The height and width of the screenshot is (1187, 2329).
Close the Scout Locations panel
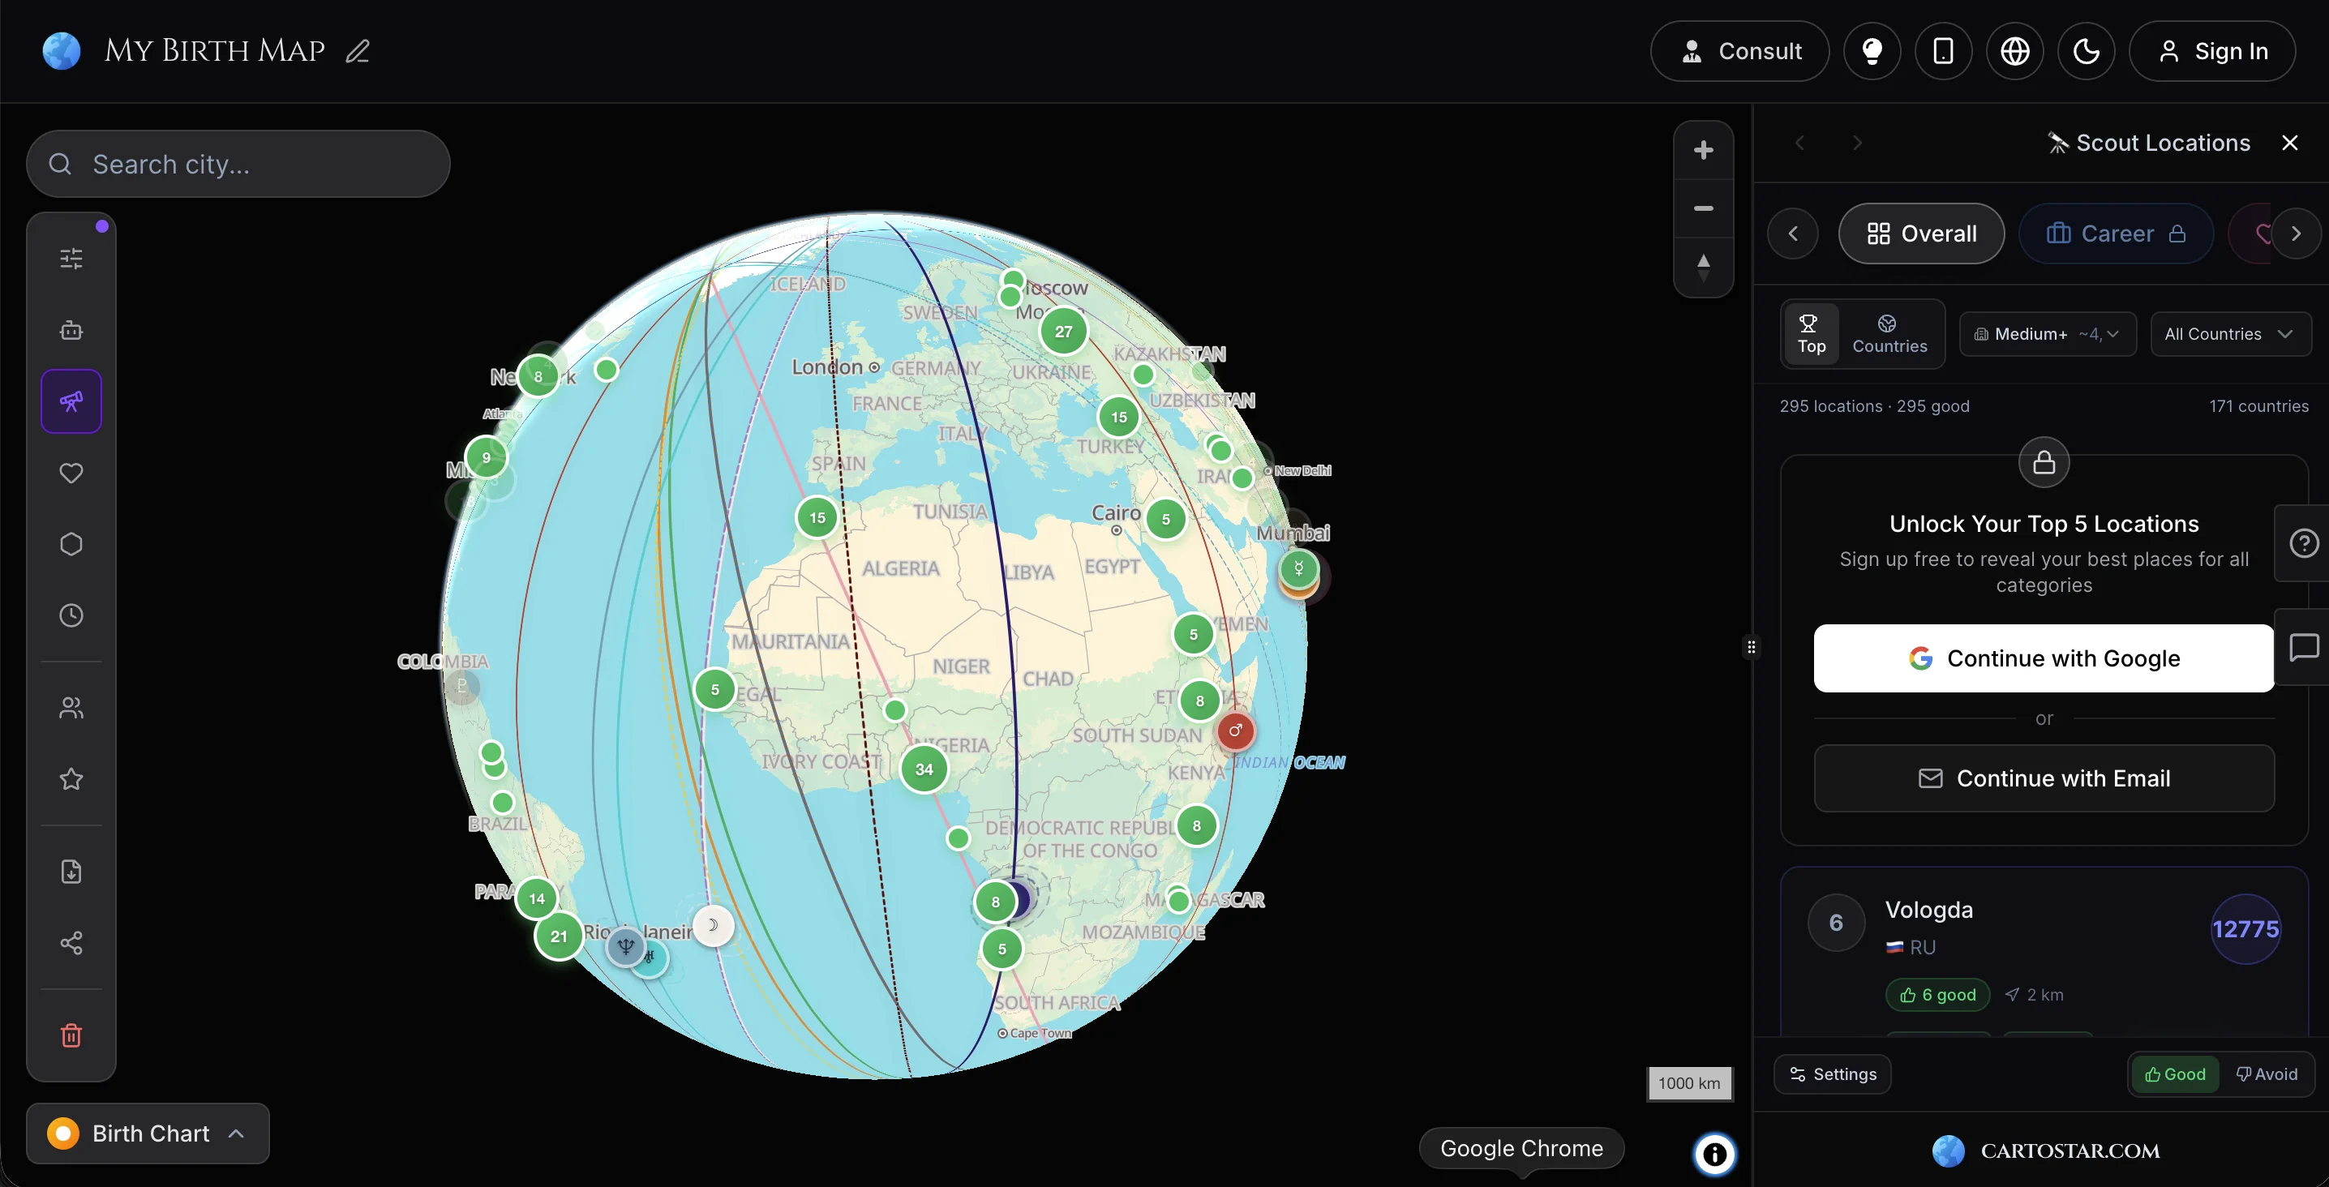[2290, 143]
